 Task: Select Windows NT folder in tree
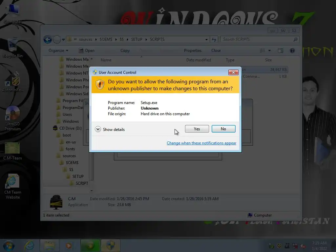pos(74,73)
